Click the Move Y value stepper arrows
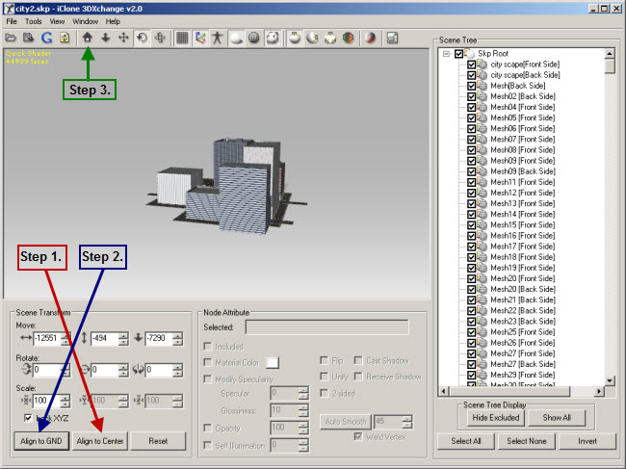This screenshot has height=469, width=626. 123,339
